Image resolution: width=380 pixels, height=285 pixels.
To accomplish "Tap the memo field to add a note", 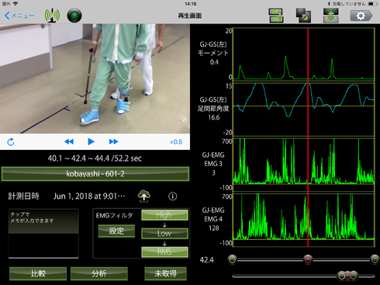I will (x=43, y=234).
